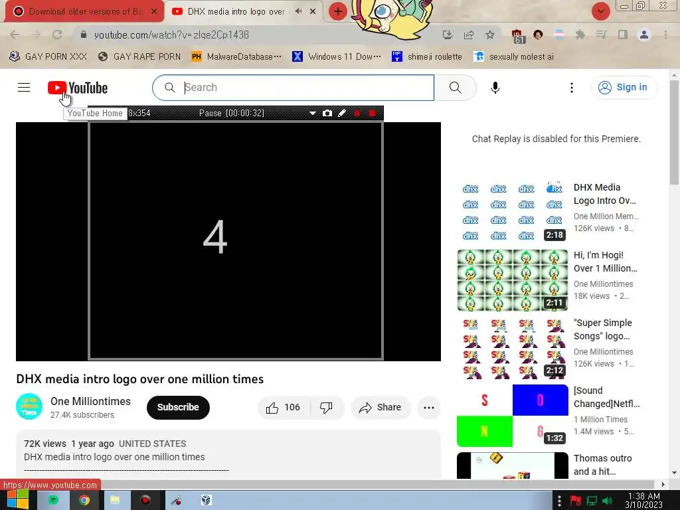Open Sound Changed Netflix video thumbnail

(512, 416)
